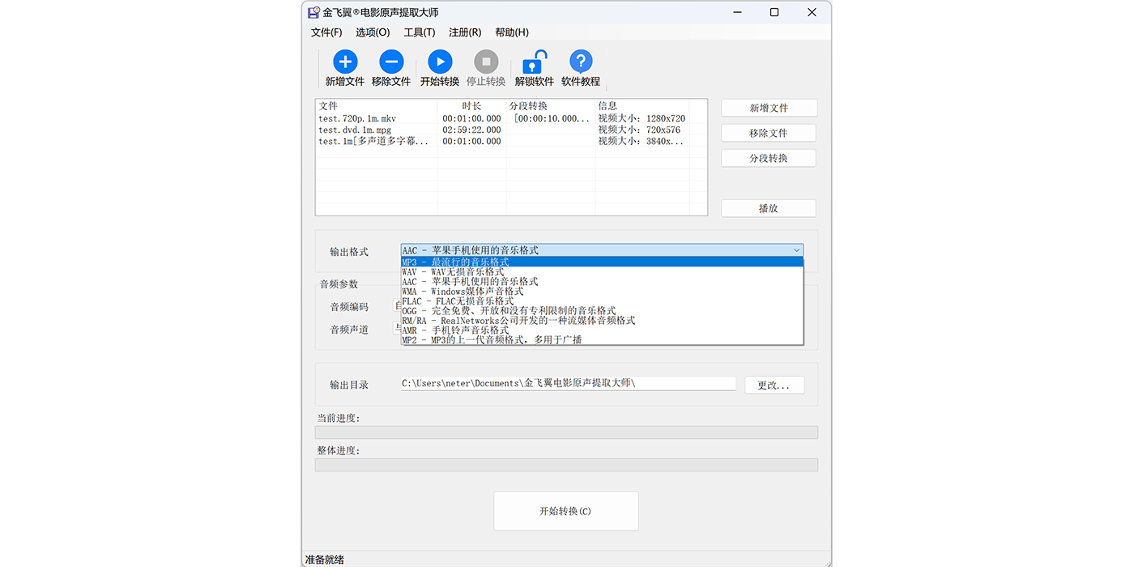Screen dimensions: 1134x567
Task: Open 软件教程 question mark icon
Action: (x=581, y=62)
